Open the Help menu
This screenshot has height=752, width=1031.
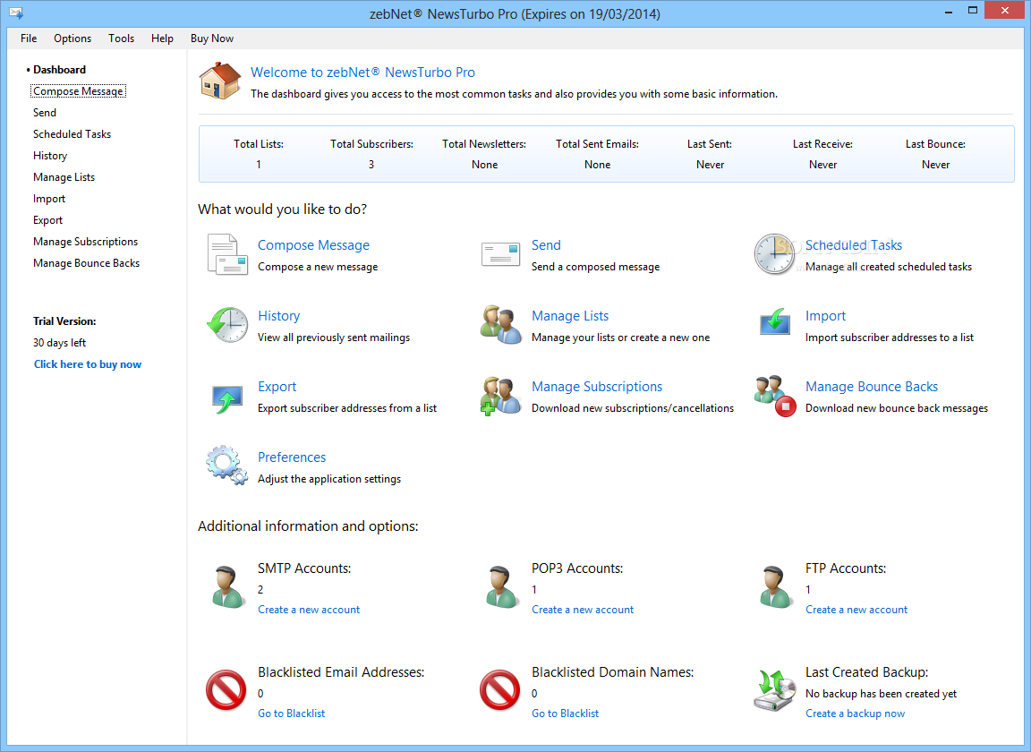click(162, 38)
